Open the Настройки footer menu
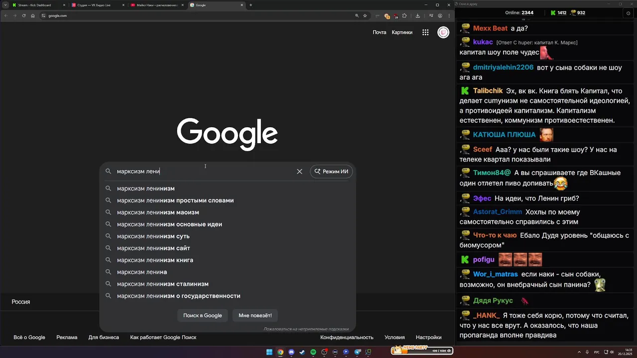The image size is (637, 358). click(x=428, y=337)
